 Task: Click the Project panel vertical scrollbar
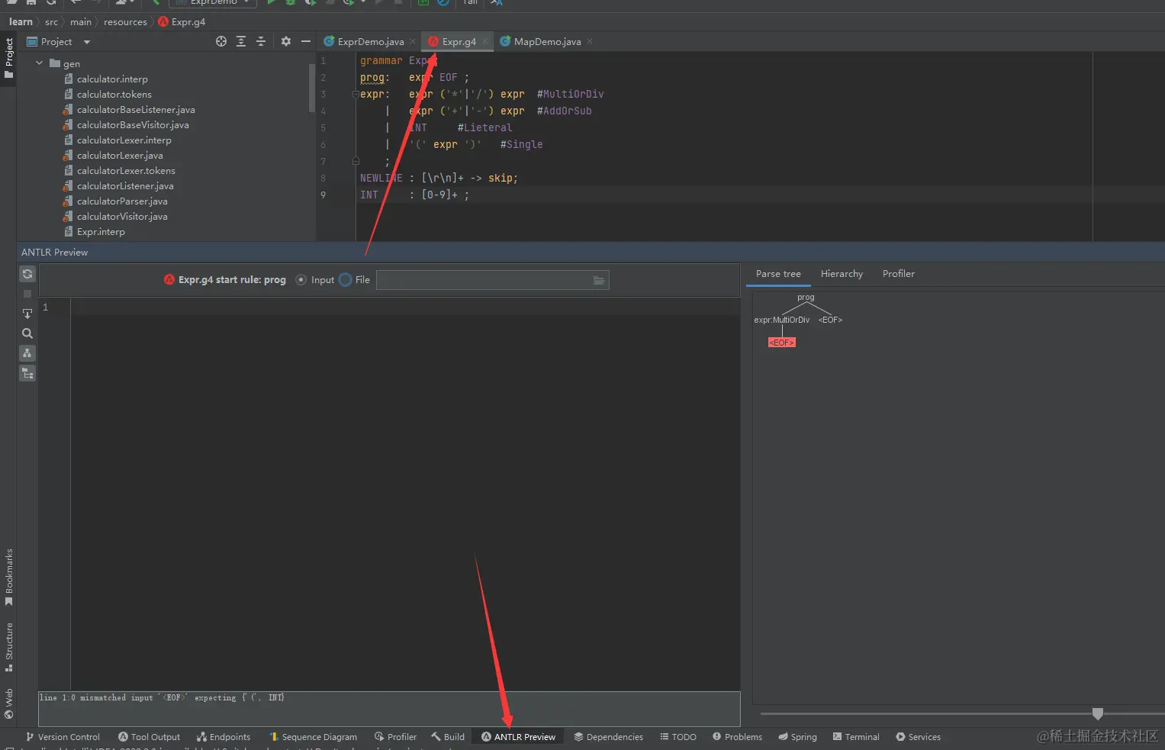[311, 88]
